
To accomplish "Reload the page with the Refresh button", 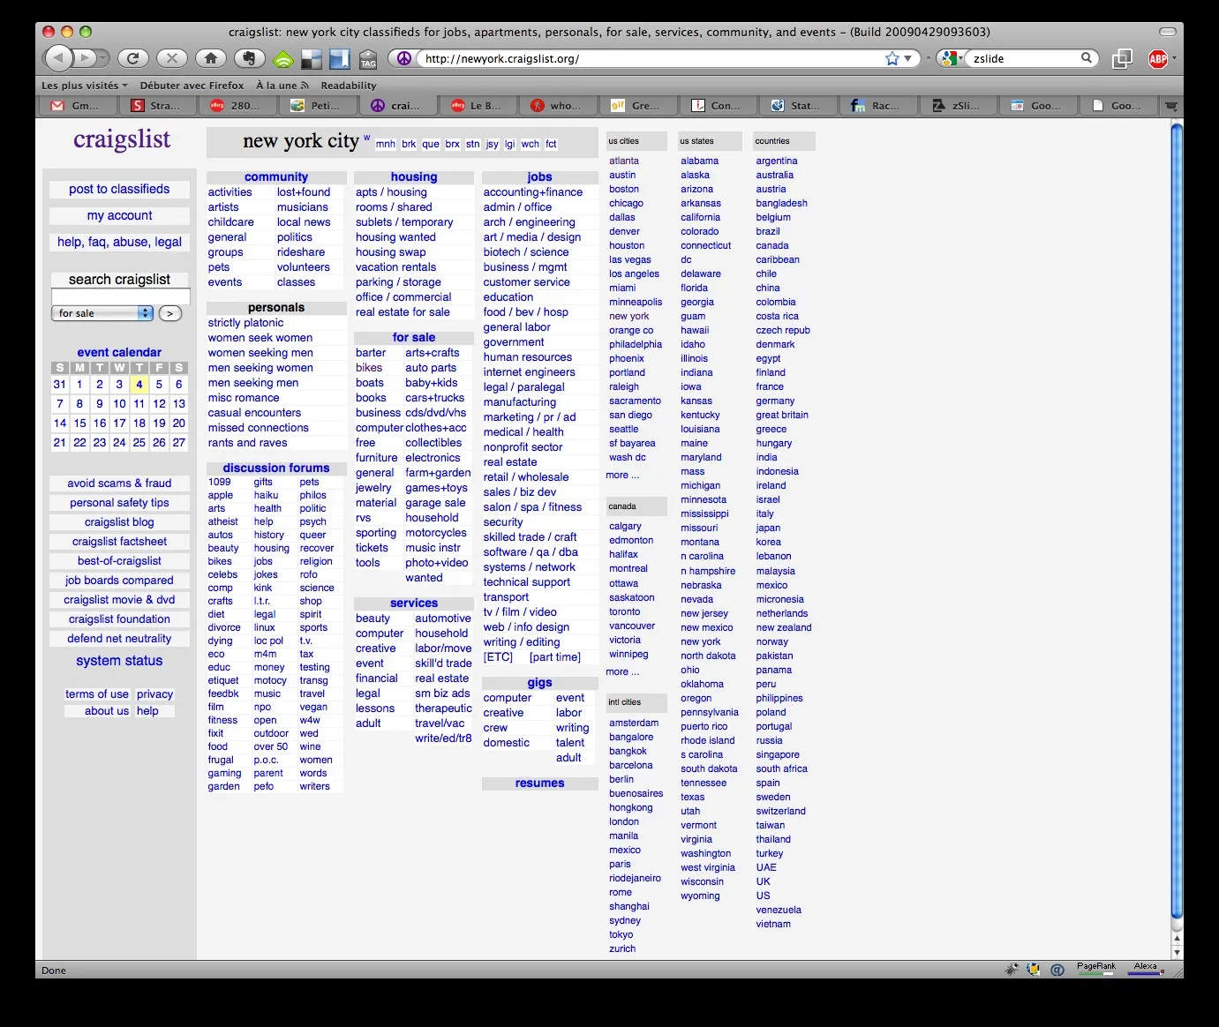I will (132, 58).
